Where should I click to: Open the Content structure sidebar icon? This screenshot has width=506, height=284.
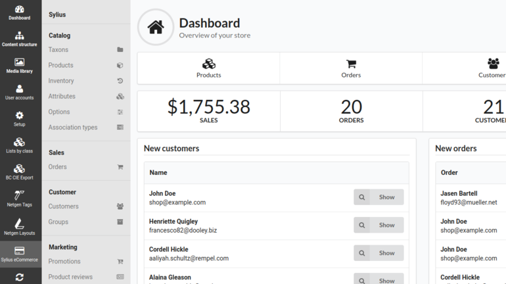click(20, 39)
